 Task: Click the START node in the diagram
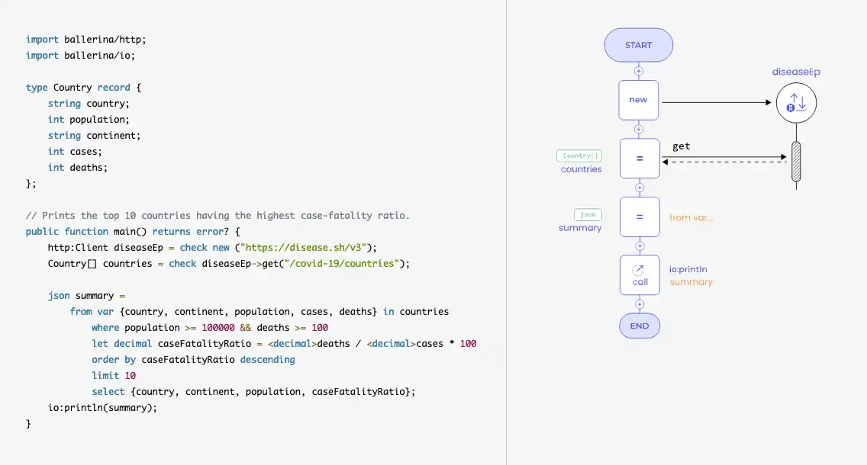pyautogui.click(x=638, y=45)
